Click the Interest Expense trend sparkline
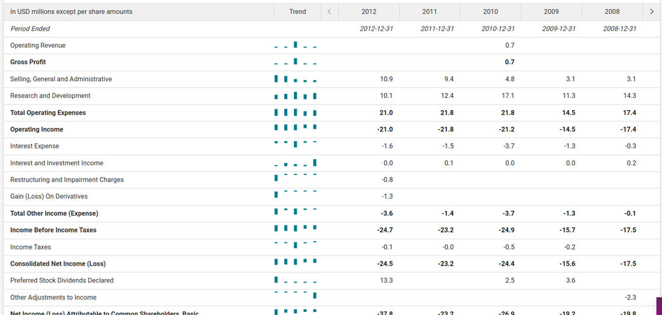This screenshot has width=662, height=315. pyautogui.click(x=295, y=144)
